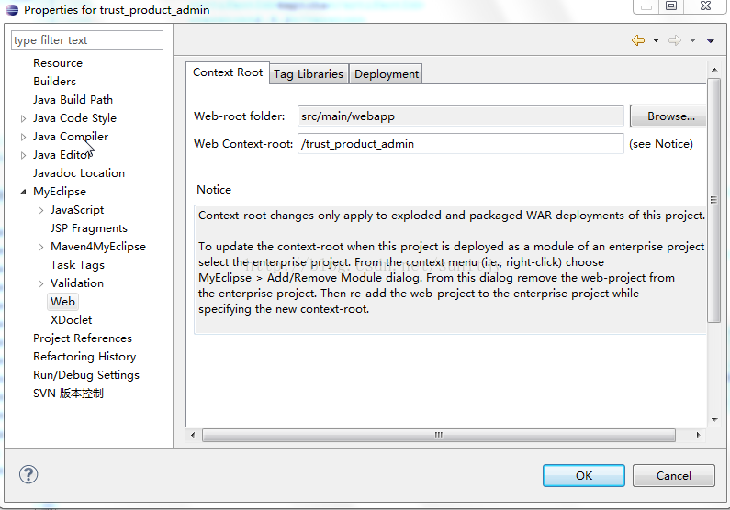This screenshot has width=730, height=510.
Task: Click the Cancel button
Action: (674, 475)
